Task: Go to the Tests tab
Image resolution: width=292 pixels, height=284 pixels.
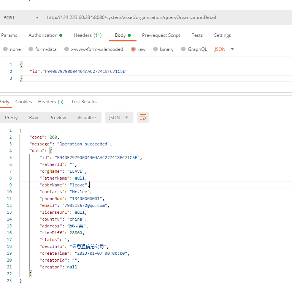Action: 197,35
